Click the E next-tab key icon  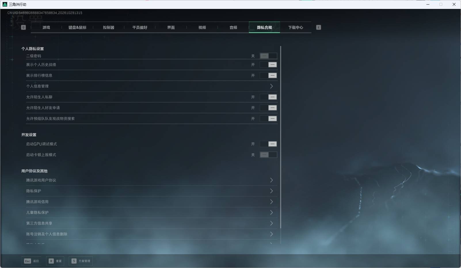pyautogui.click(x=319, y=27)
